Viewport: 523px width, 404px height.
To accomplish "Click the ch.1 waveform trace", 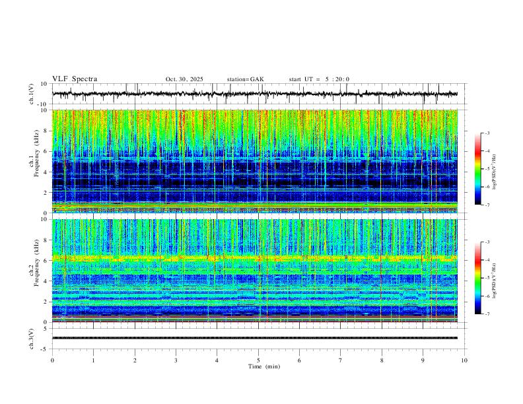I will [x=255, y=94].
